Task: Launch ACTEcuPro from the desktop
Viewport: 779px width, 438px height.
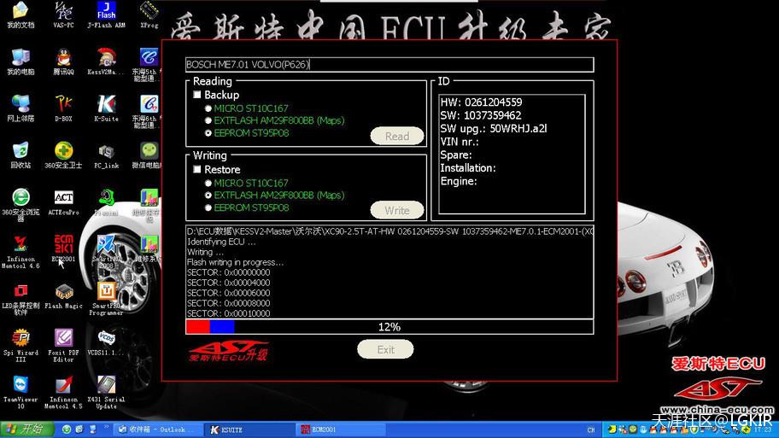Action: (63, 202)
